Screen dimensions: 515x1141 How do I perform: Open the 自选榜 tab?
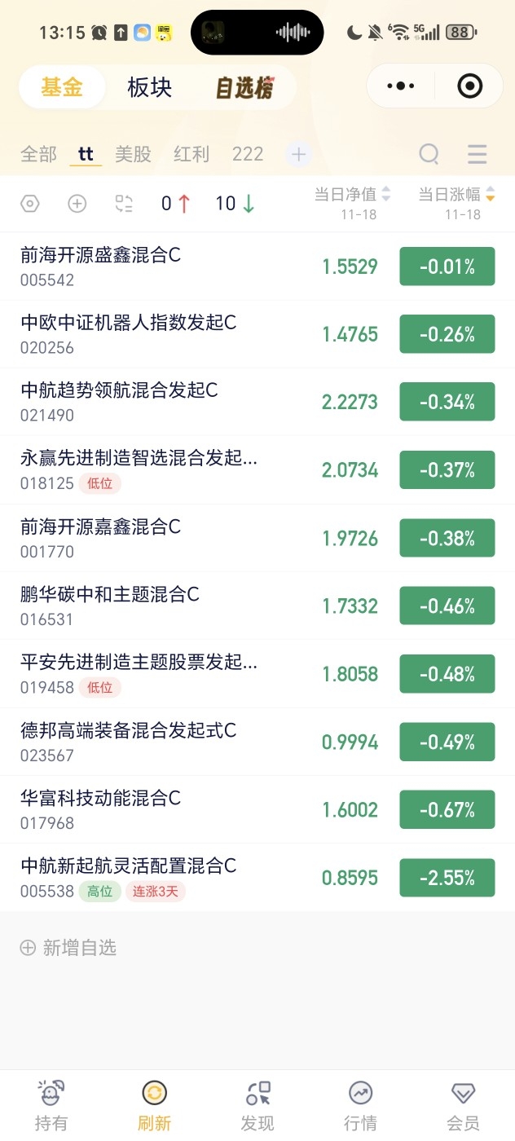[244, 88]
